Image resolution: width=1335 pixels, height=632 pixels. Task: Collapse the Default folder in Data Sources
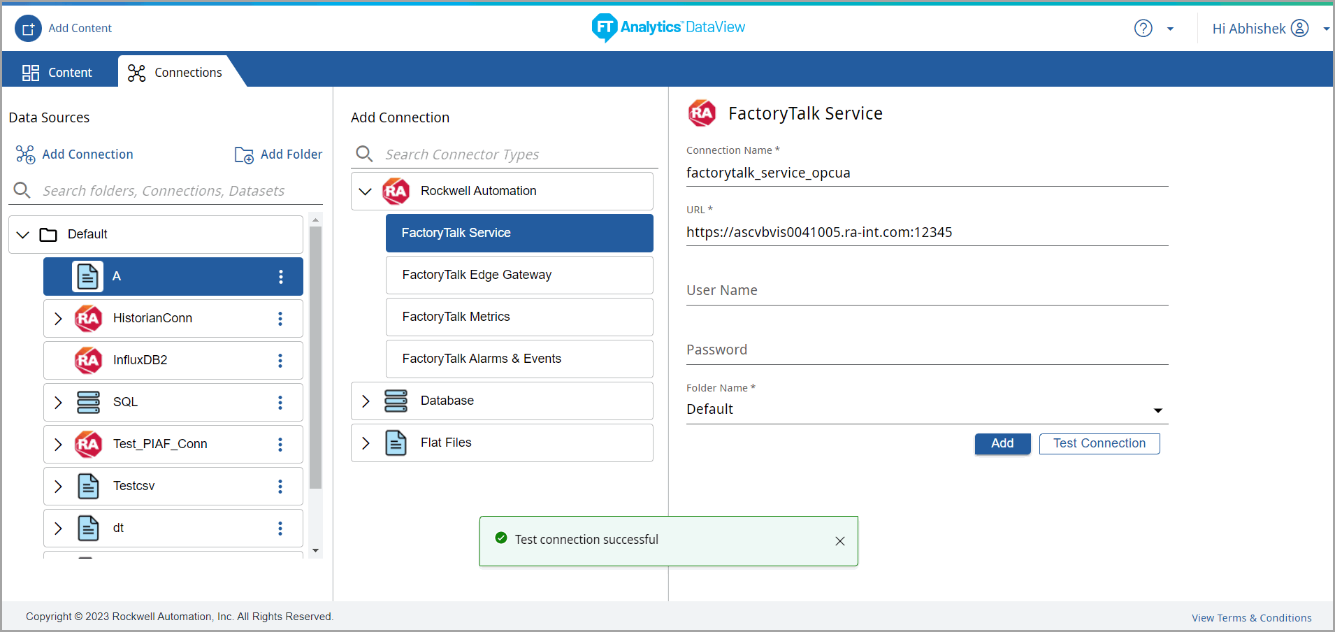[x=22, y=234]
